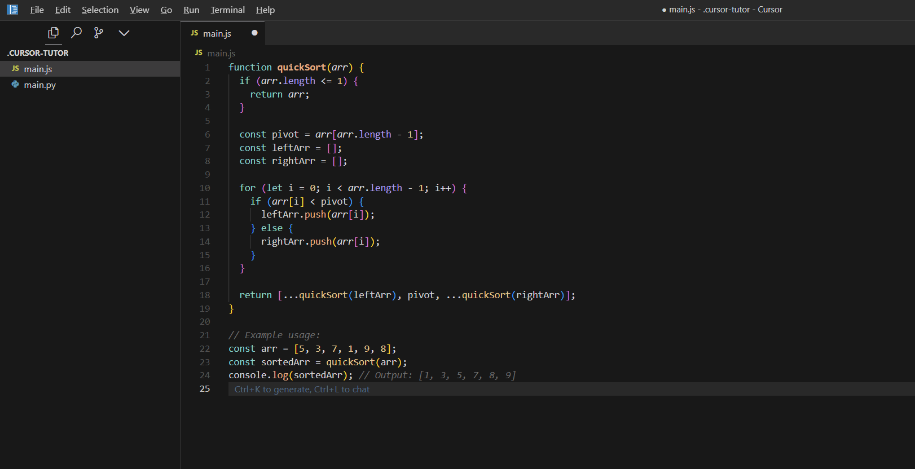This screenshot has height=469, width=915.
Task: Click the window title 'main.js - .cursor-tutor - Cursor'
Action: pos(725,10)
